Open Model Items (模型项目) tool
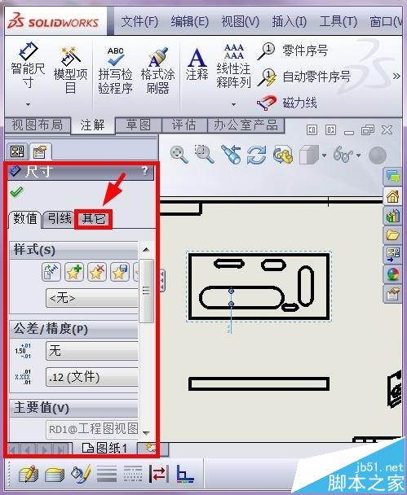407x495 pixels. point(70,70)
